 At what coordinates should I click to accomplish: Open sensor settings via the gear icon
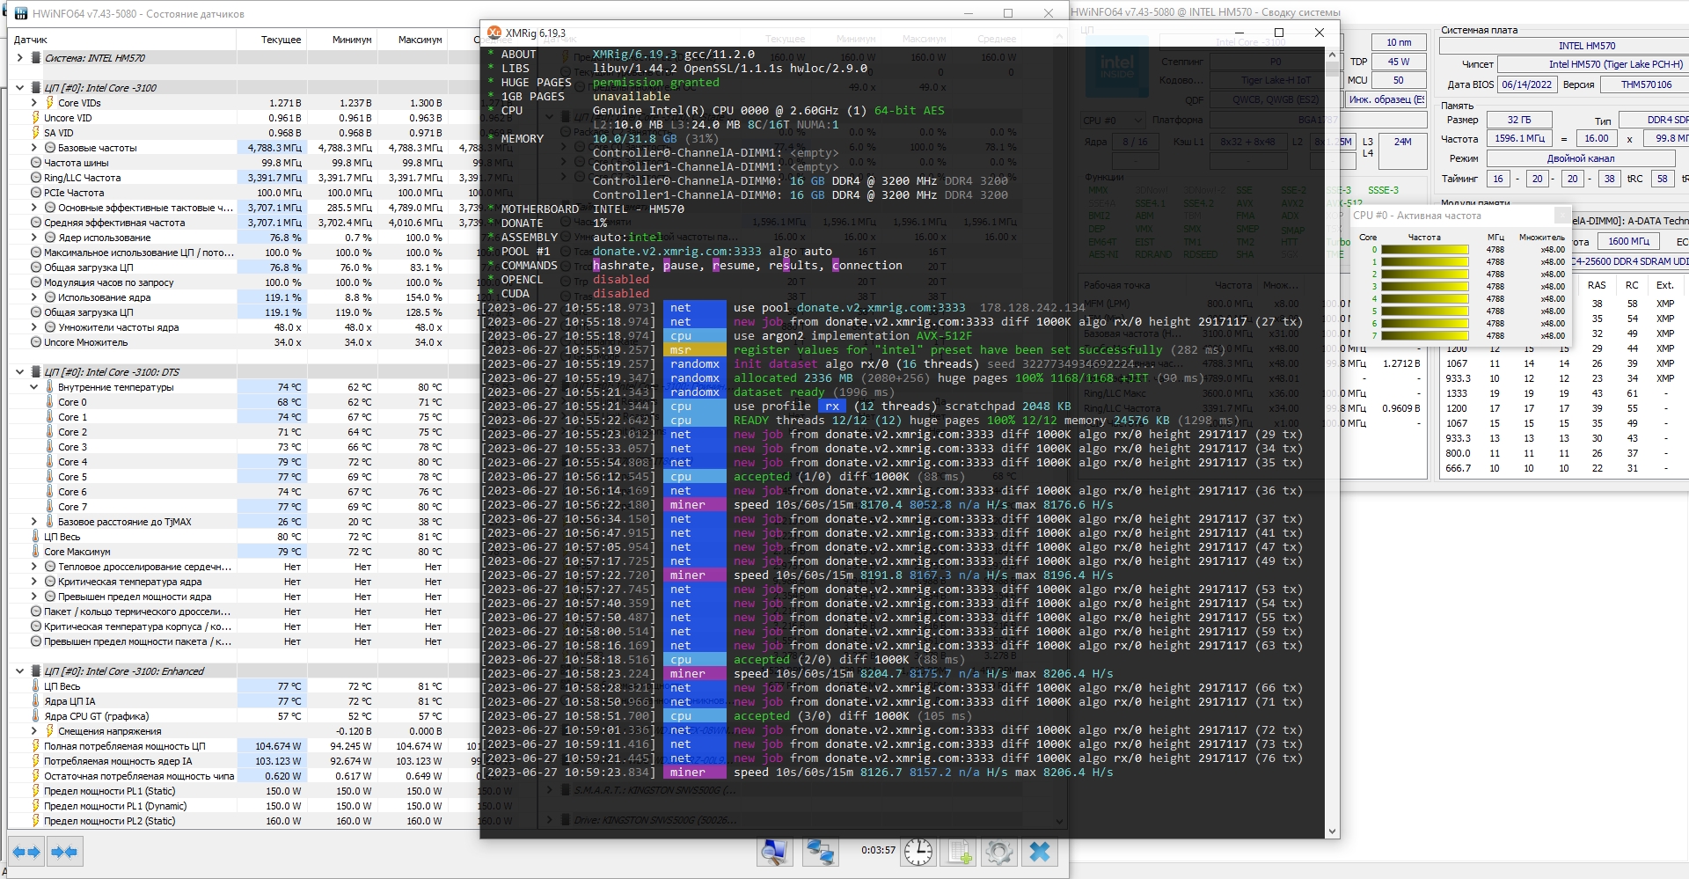pyautogui.click(x=998, y=852)
